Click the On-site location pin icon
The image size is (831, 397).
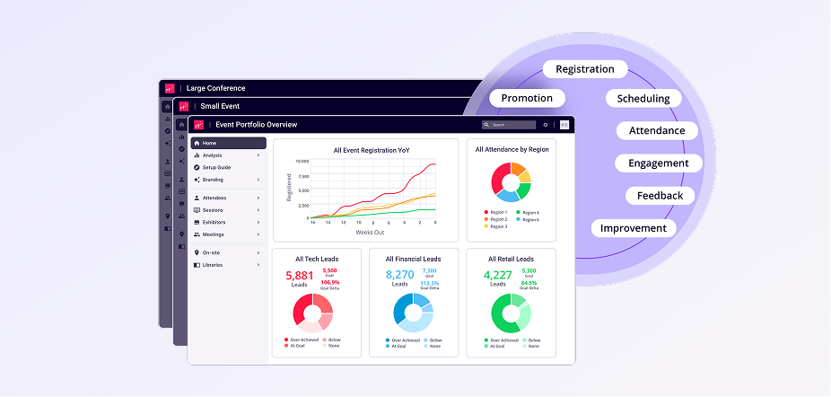(197, 252)
